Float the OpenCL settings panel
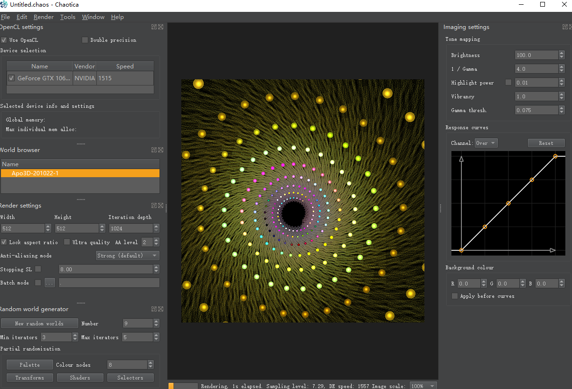 click(154, 28)
